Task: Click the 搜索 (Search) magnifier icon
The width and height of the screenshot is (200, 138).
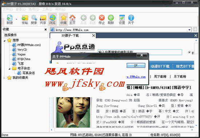Action: coord(34,19)
